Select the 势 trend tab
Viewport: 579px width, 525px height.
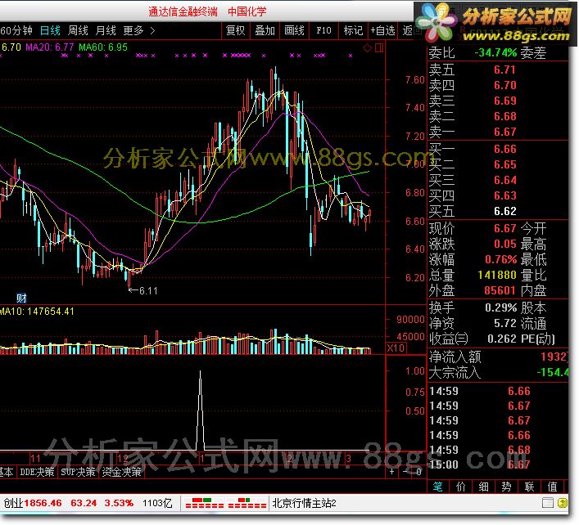pos(507,487)
